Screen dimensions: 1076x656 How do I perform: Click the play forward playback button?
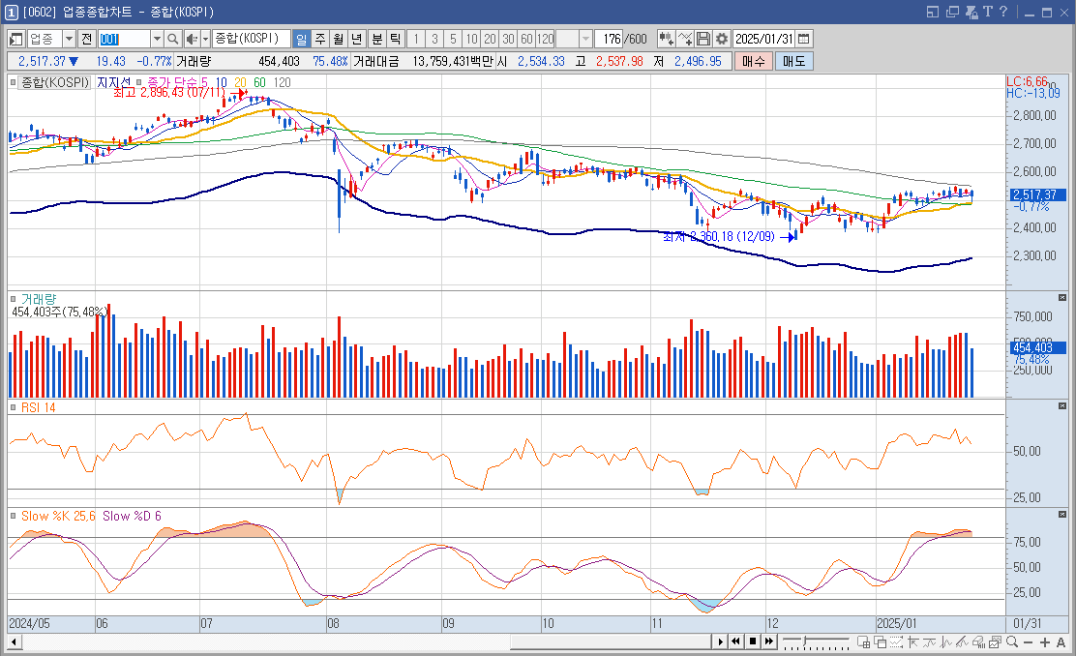coord(721,641)
